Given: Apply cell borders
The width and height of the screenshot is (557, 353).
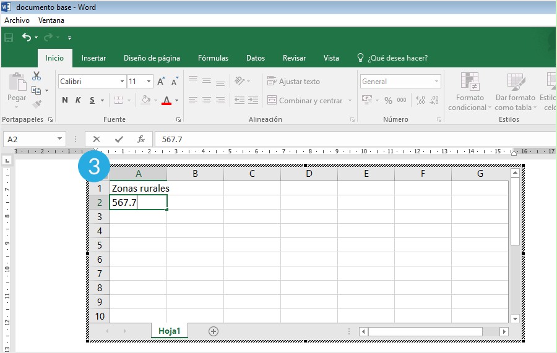Looking at the screenshot, I should (x=118, y=100).
